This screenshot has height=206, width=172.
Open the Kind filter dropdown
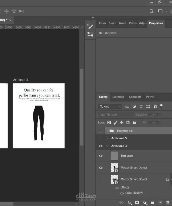point(110,106)
